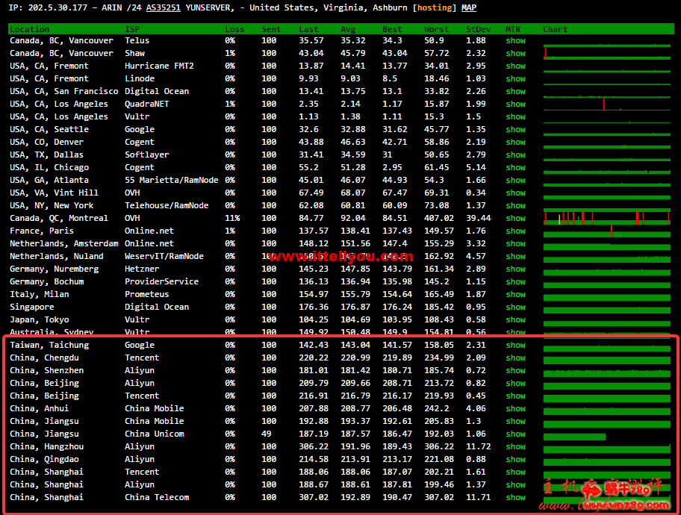
Task: Show MTR for Tokyo Vultr row
Action: pyautogui.click(x=515, y=319)
